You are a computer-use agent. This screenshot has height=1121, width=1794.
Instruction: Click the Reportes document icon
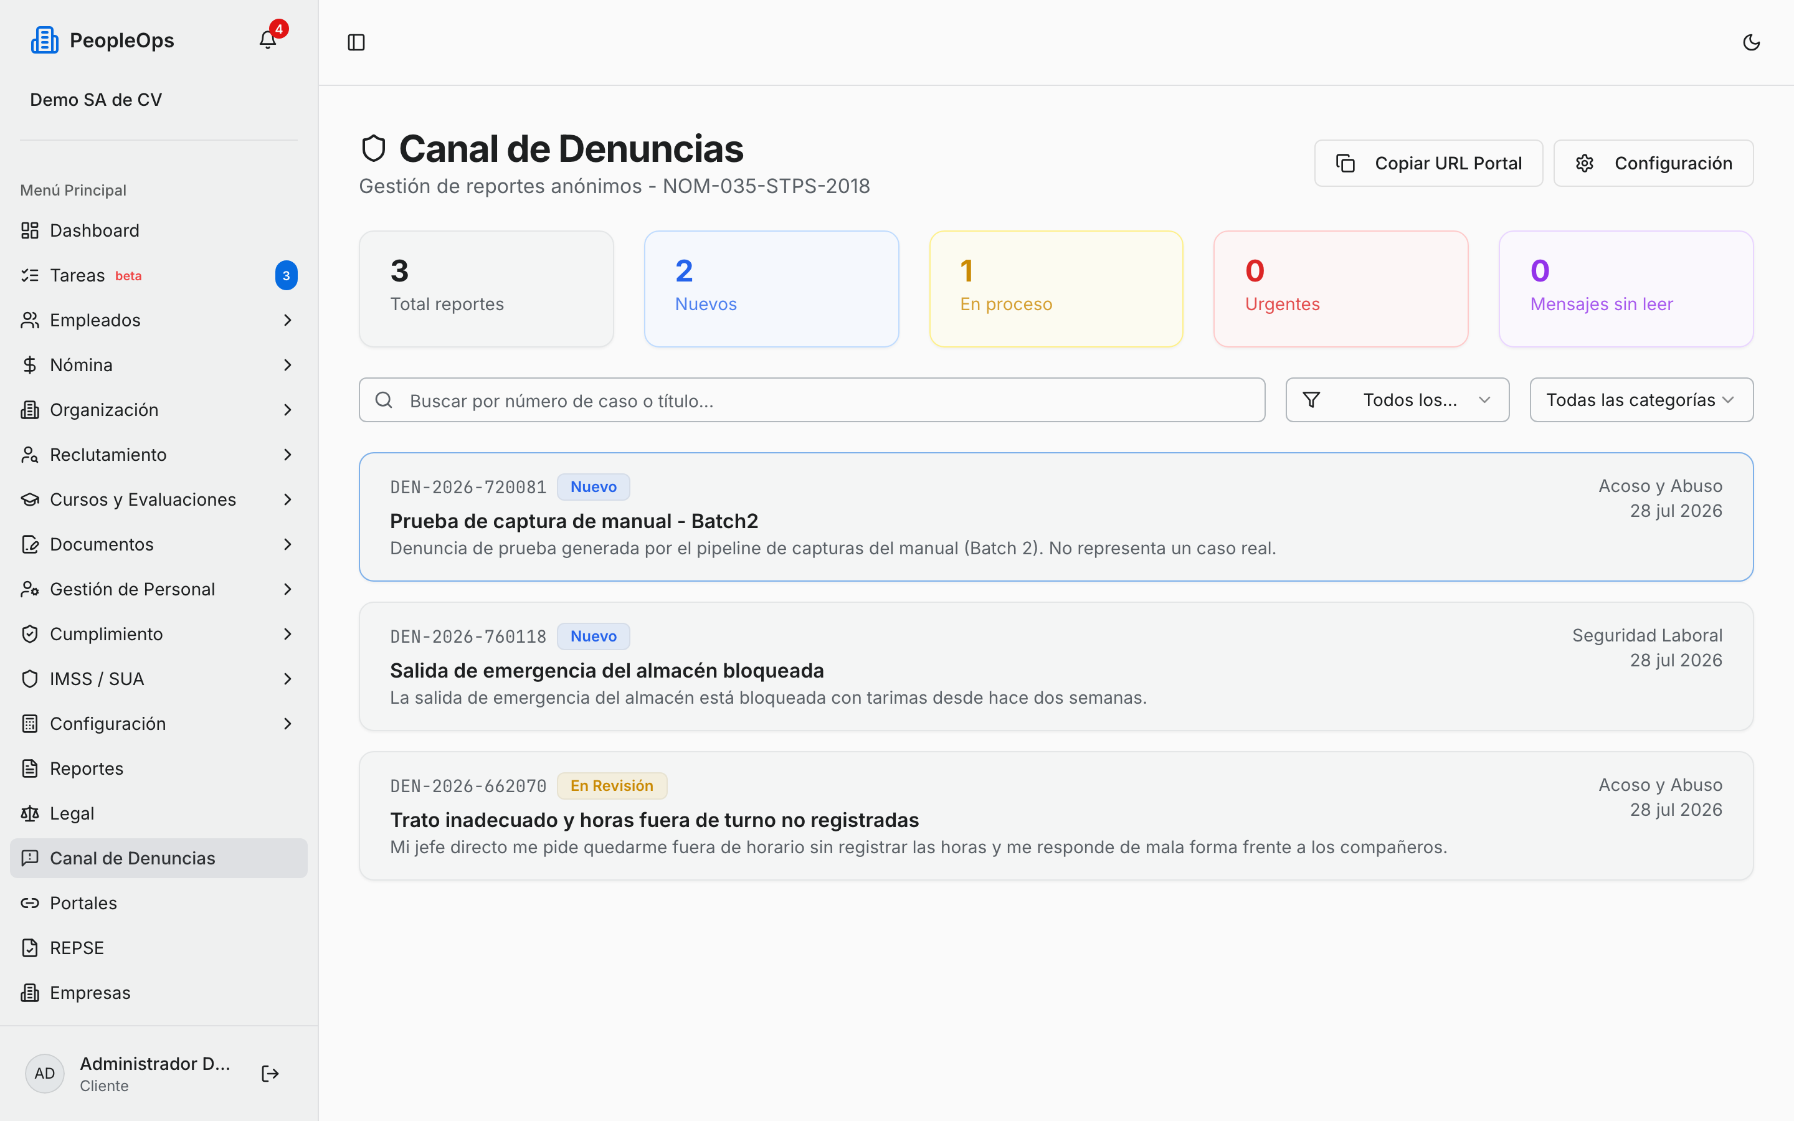coord(30,769)
